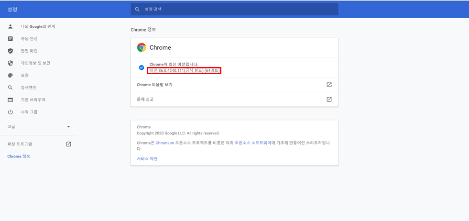Viewport: 469px width, 221px height.
Task: Follow the 오픈소스 소프트웨어 link
Action: [x=253, y=143]
